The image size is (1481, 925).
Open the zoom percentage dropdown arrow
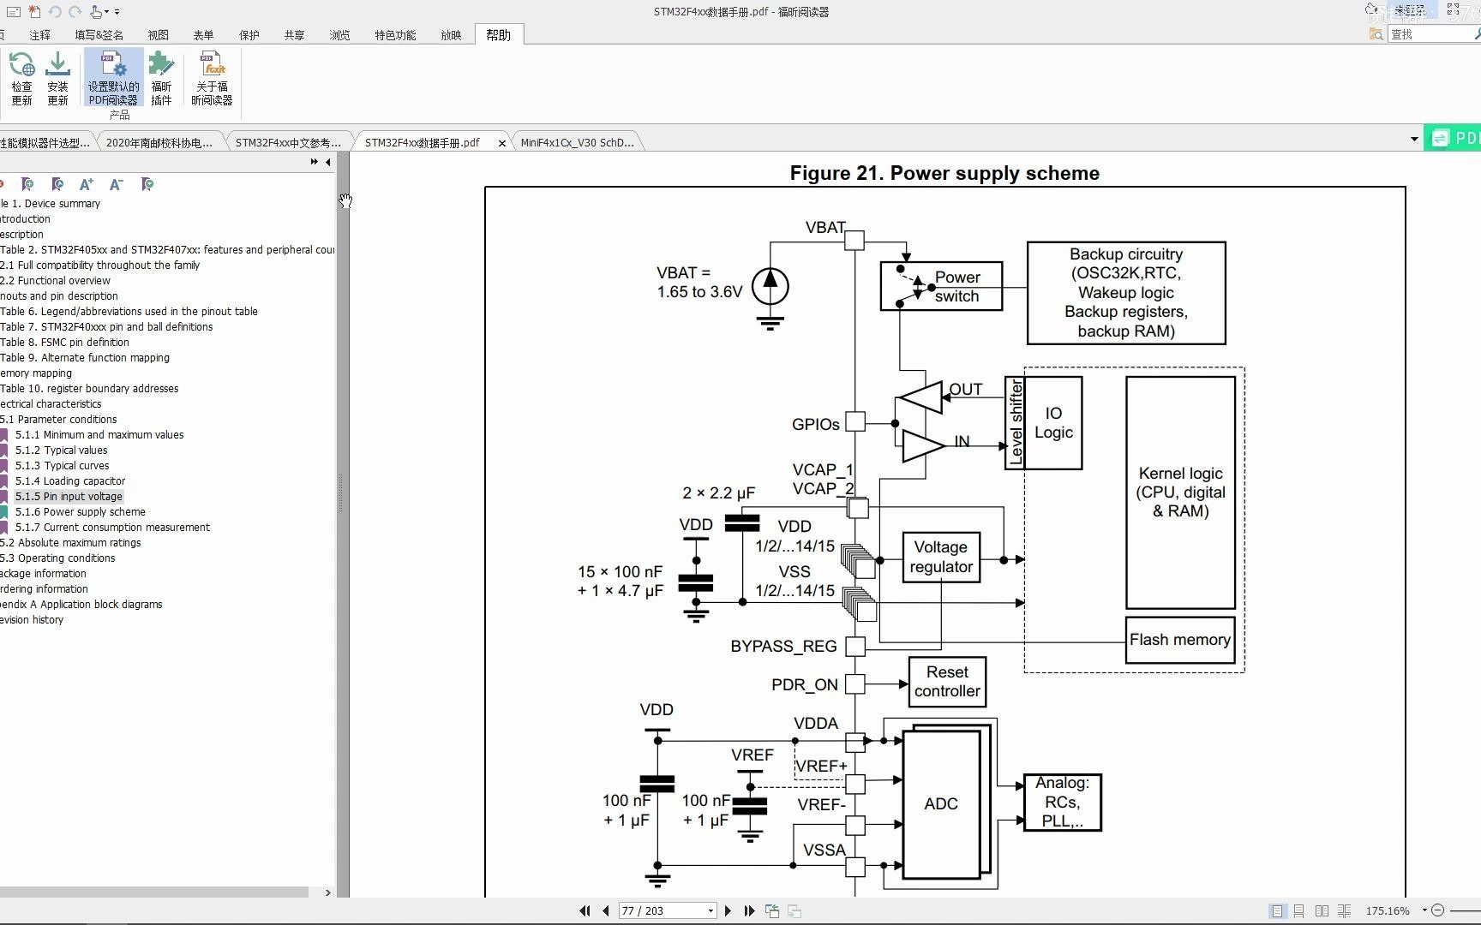1424,910
